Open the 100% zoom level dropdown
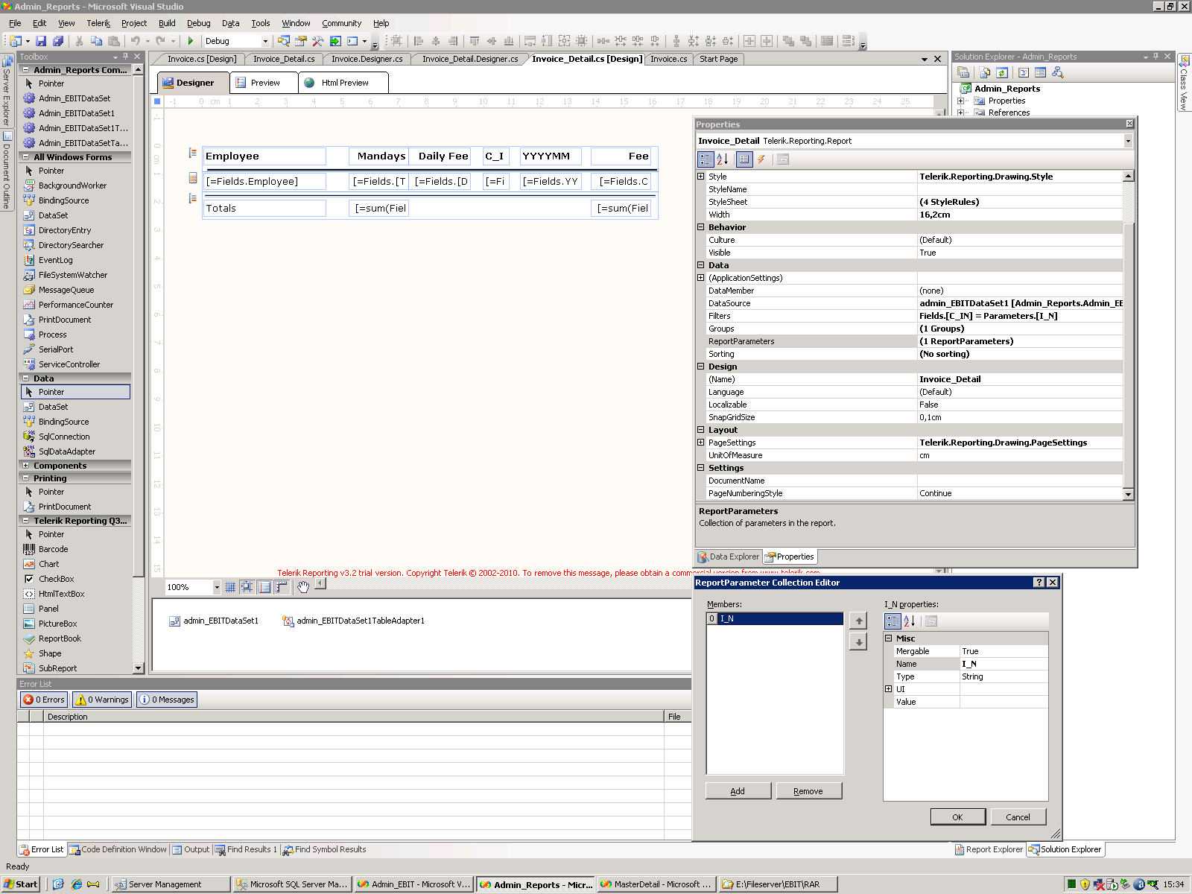 click(x=217, y=587)
